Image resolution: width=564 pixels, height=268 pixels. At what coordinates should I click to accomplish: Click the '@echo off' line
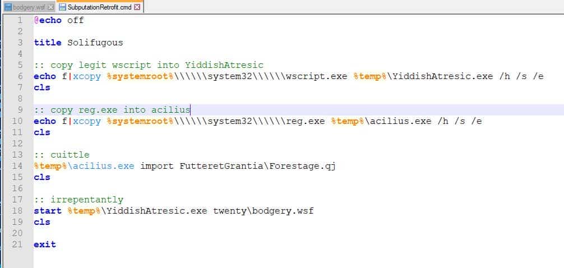coord(59,20)
